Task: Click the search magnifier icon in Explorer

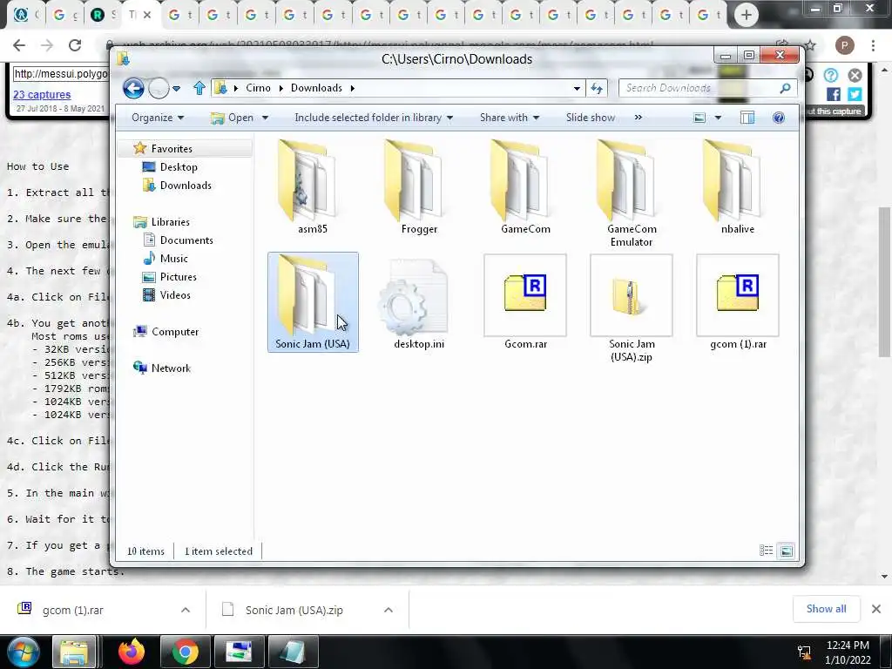Action: tap(785, 88)
